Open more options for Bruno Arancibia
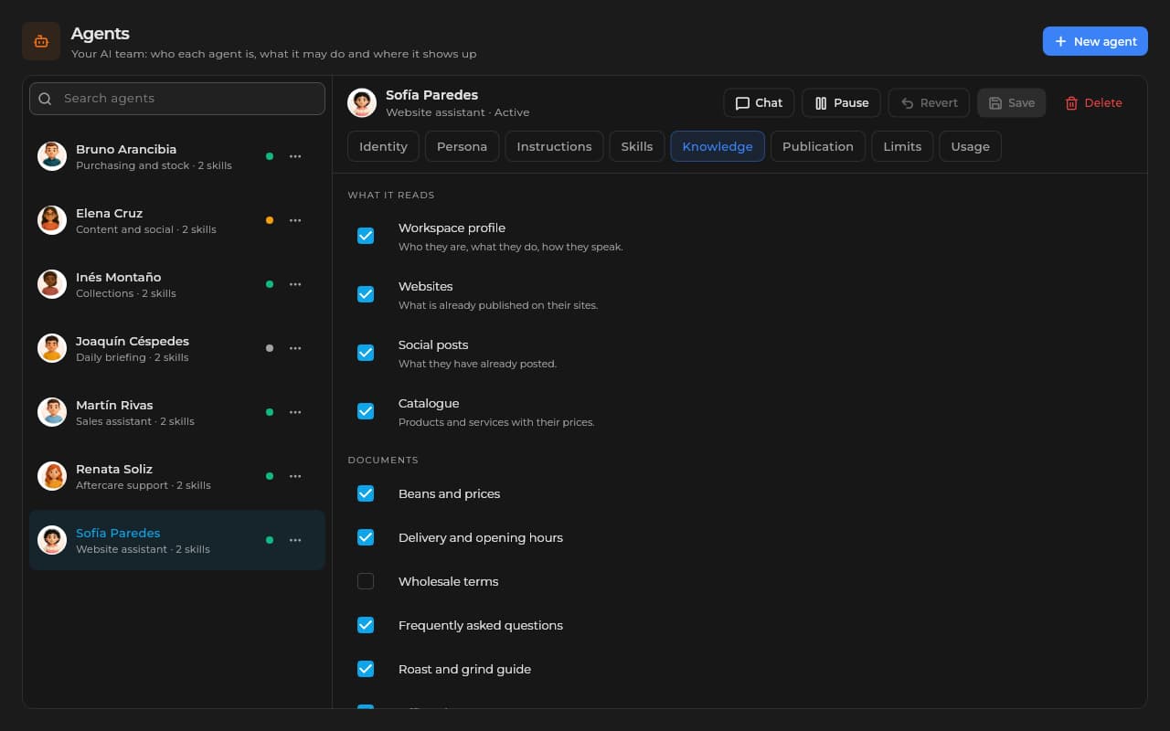This screenshot has height=731, width=1170. (x=295, y=156)
